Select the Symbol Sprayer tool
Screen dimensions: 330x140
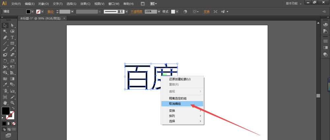pyautogui.click(x=5, y=91)
